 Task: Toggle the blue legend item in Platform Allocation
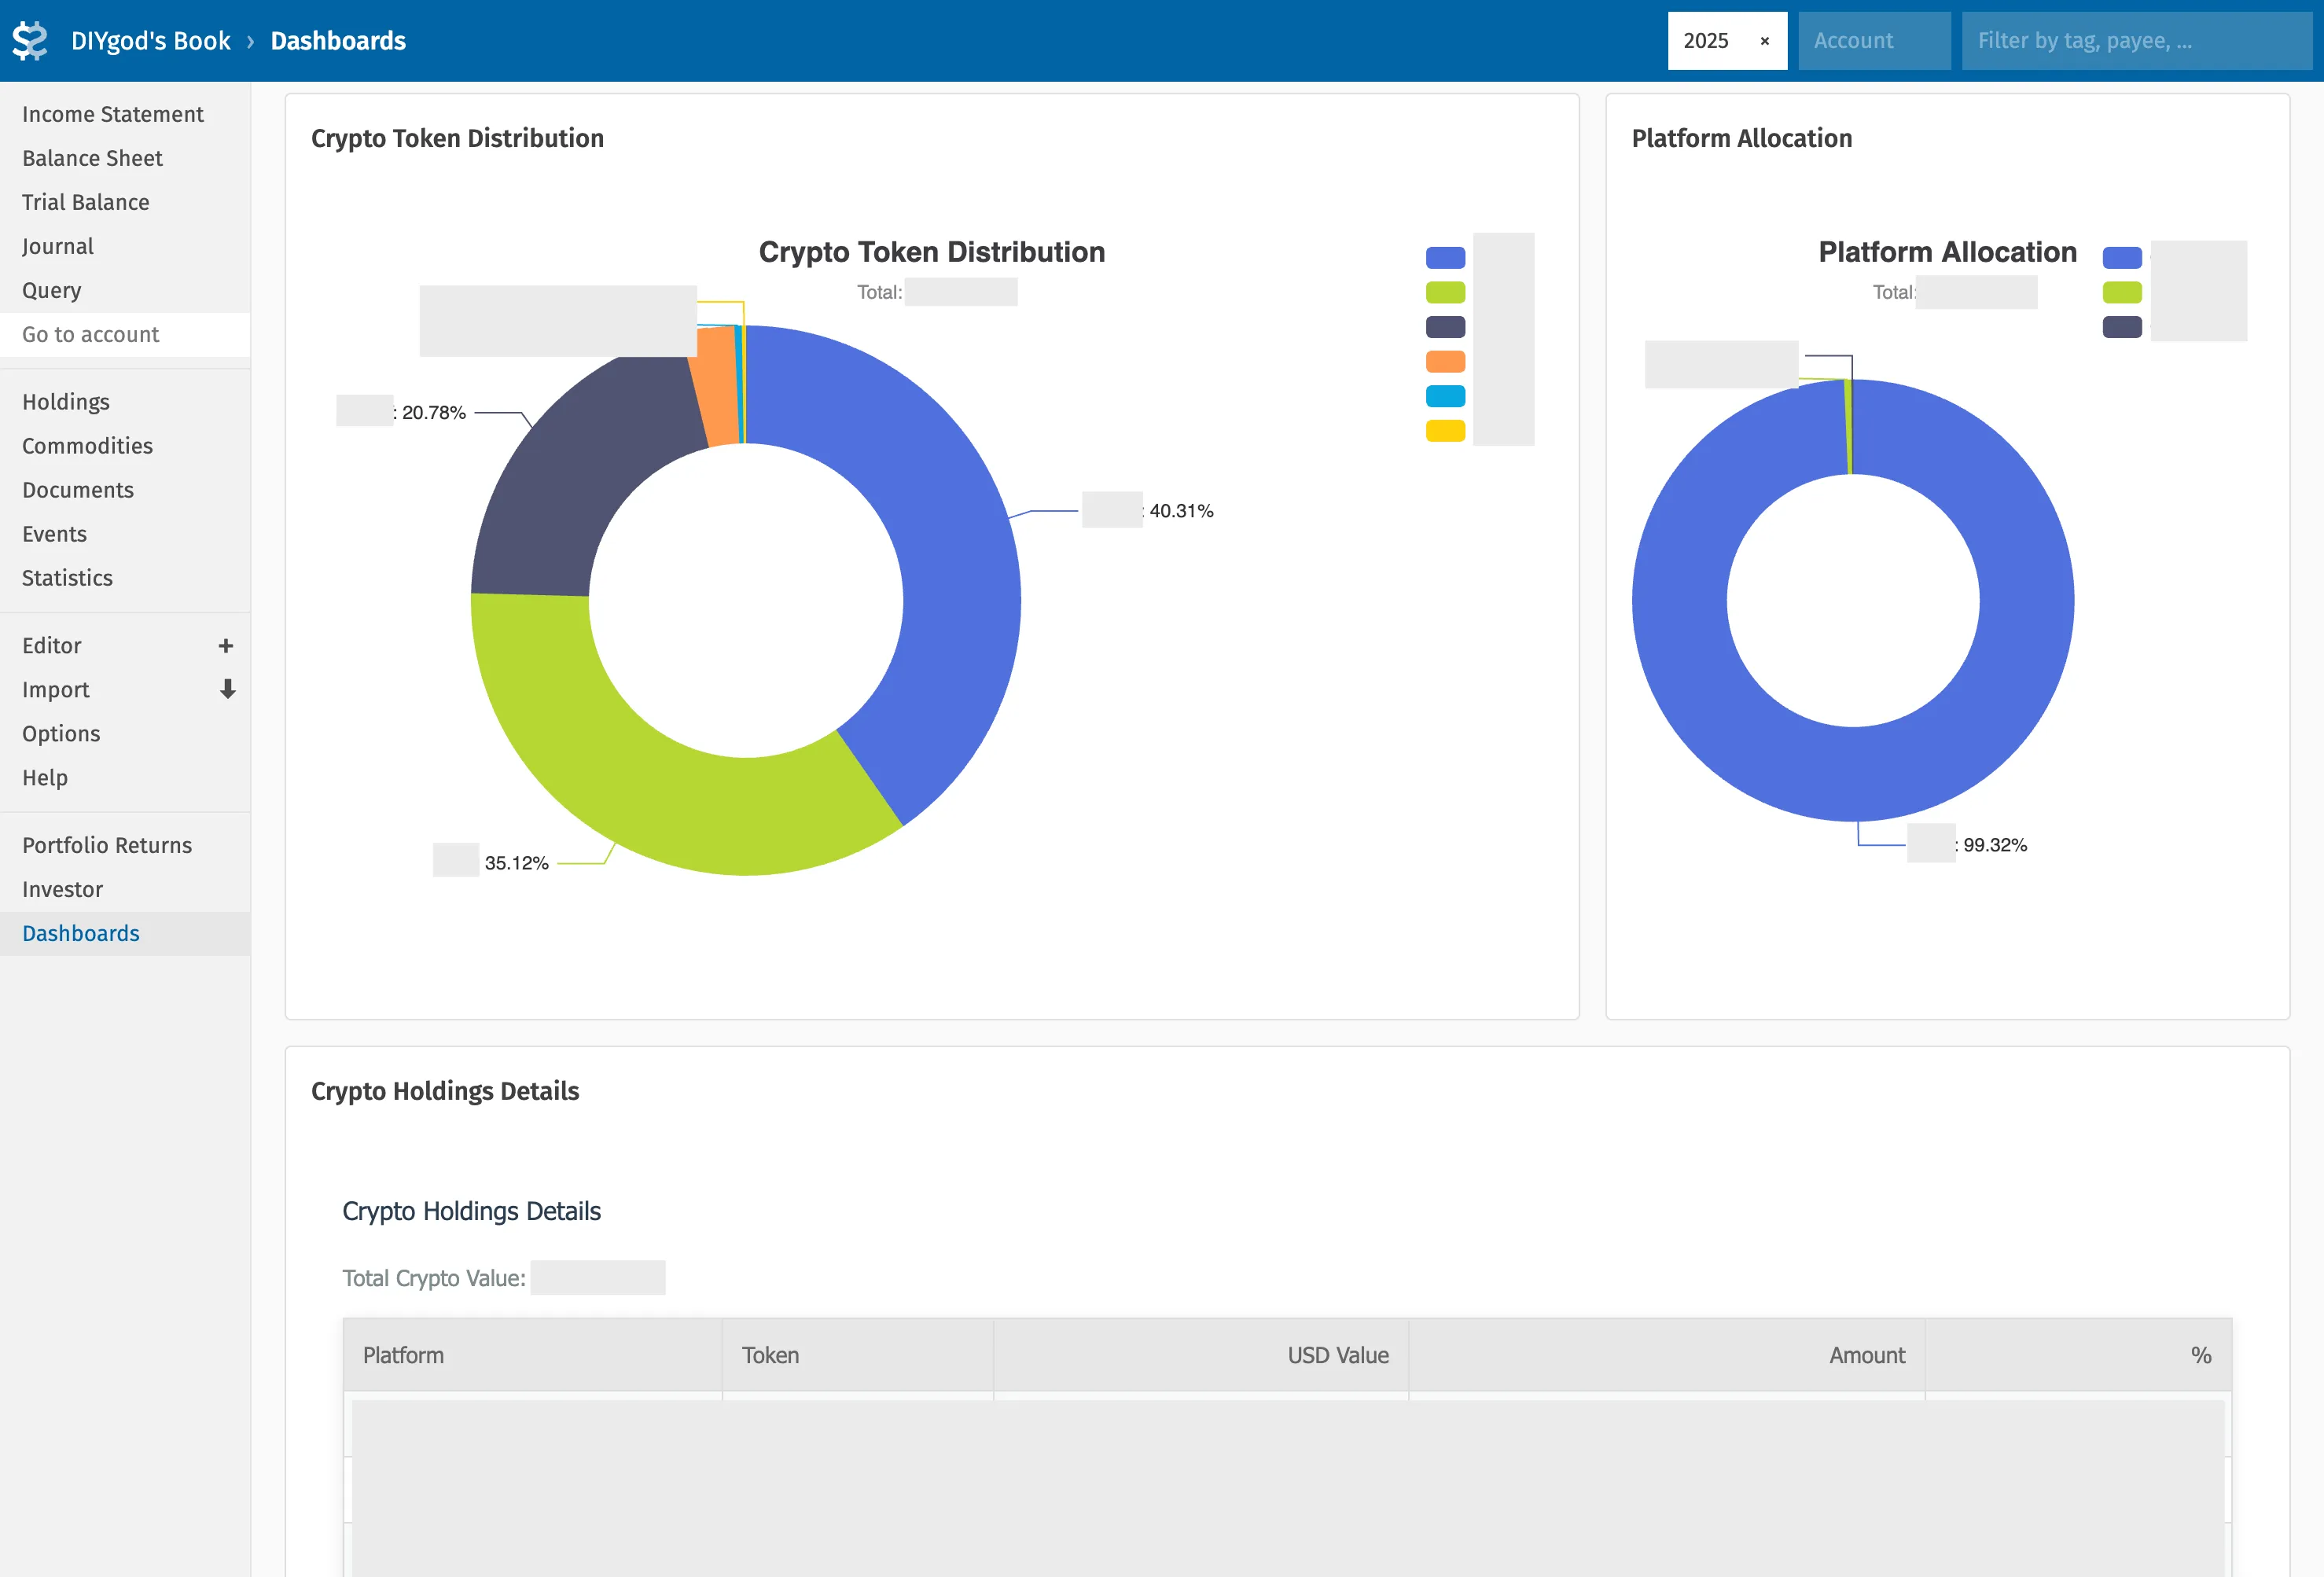coord(2121,258)
